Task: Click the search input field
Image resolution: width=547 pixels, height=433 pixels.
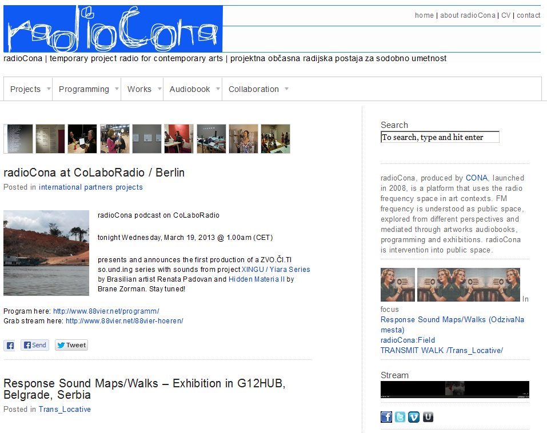Action: [440, 137]
